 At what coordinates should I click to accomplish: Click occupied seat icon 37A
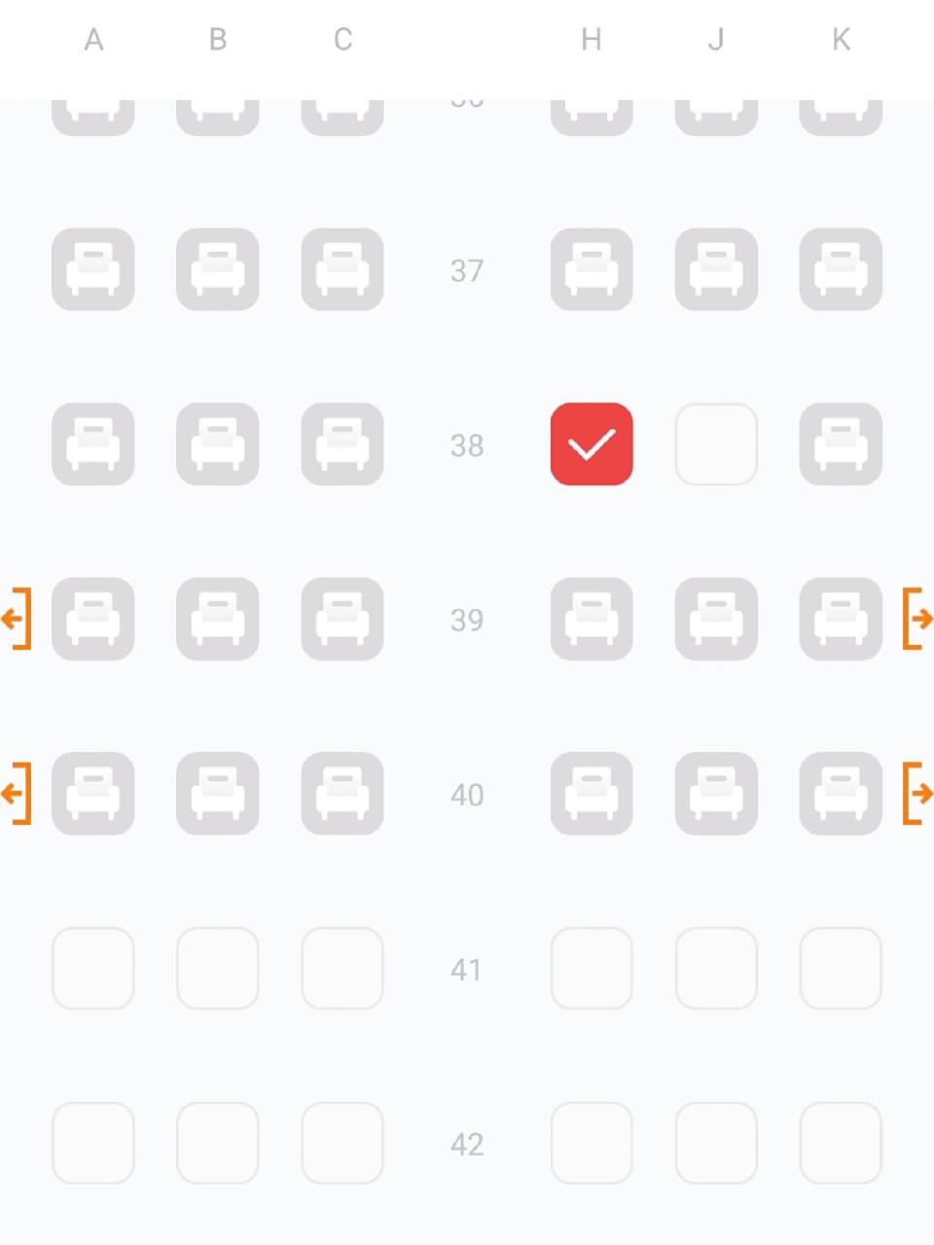[x=93, y=269]
